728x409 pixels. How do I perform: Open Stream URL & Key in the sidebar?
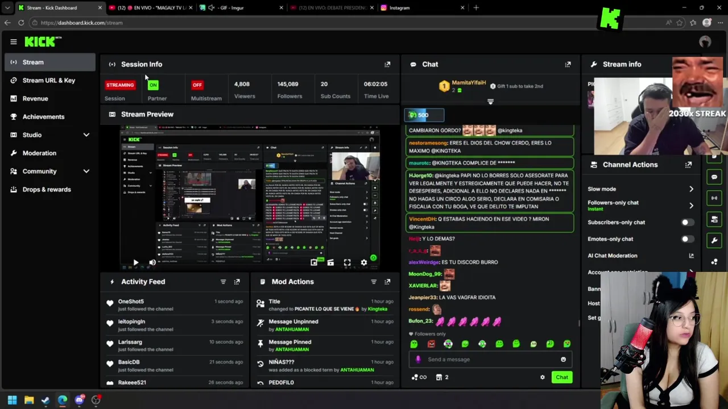tap(50, 80)
